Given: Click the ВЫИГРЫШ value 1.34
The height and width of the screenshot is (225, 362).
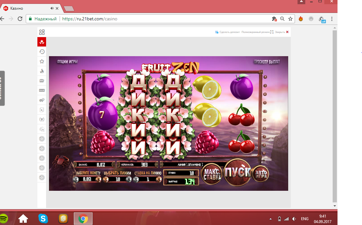Looking at the screenshot, I should [190, 182].
